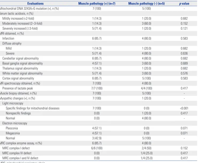The width and height of the screenshot is (198, 163).
Task: Click the MR spectroscopy obtained row label
Action: 20,83
